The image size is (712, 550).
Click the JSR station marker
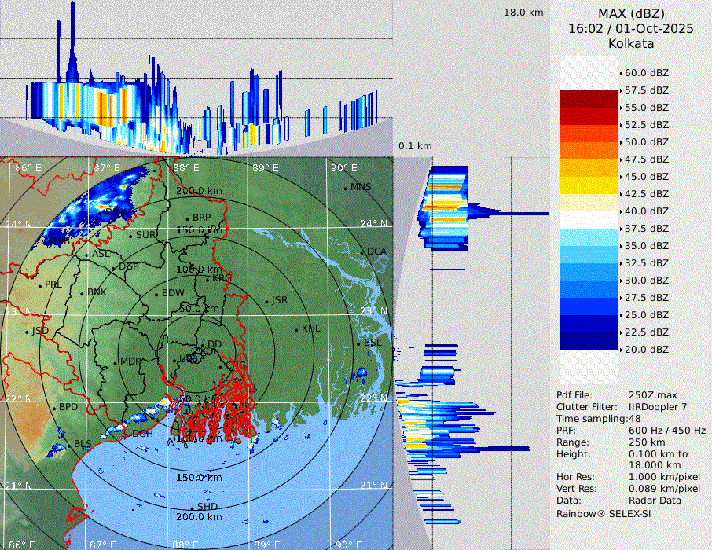tap(266, 301)
